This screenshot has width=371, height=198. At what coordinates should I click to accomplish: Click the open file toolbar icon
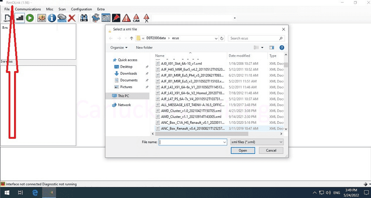7,18
